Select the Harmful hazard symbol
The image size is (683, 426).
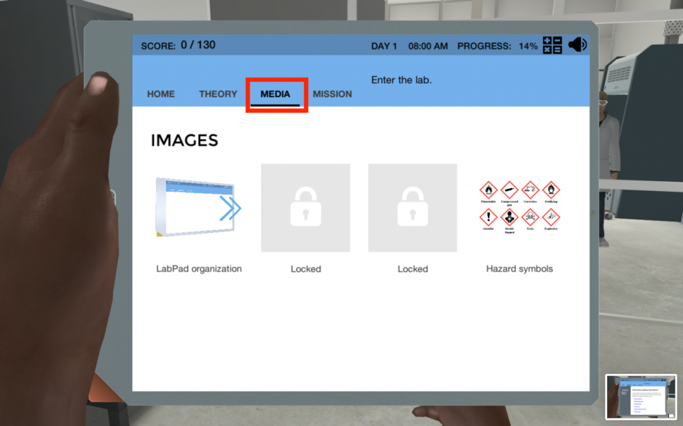[x=488, y=217]
